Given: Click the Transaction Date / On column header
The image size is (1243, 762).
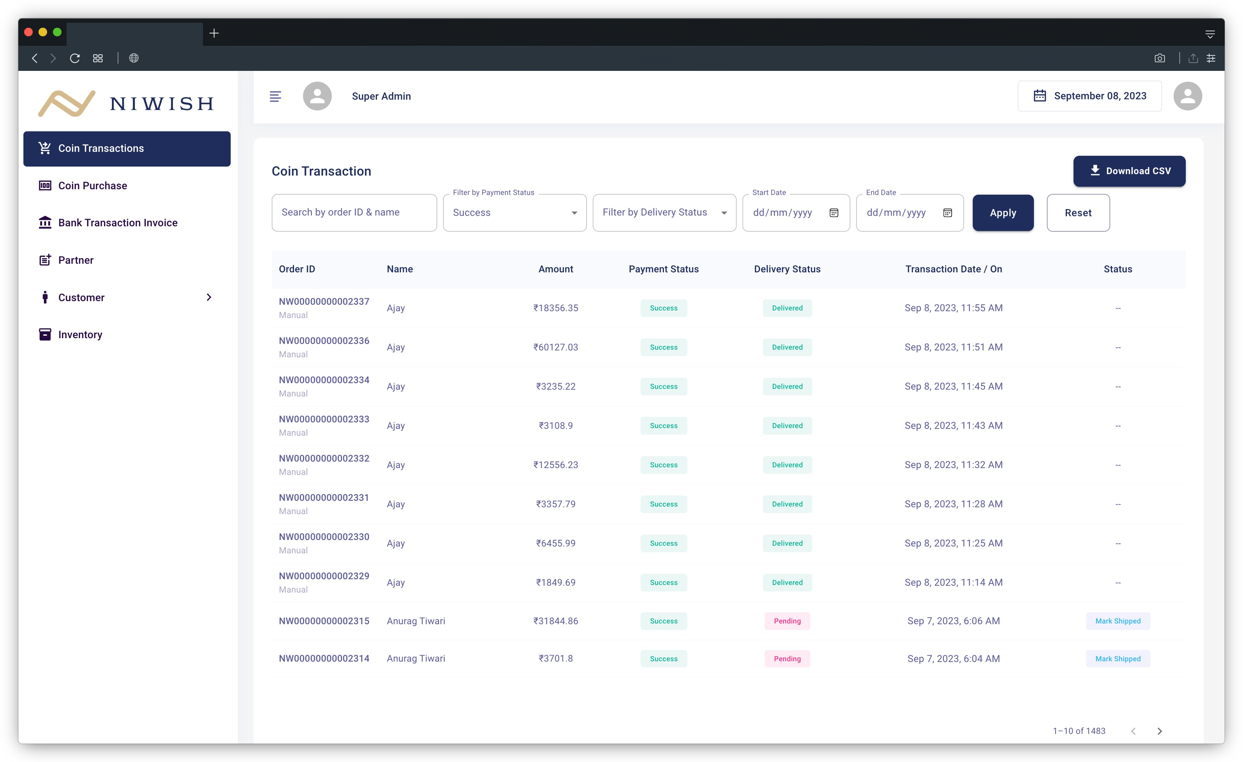Looking at the screenshot, I should 953,269.
